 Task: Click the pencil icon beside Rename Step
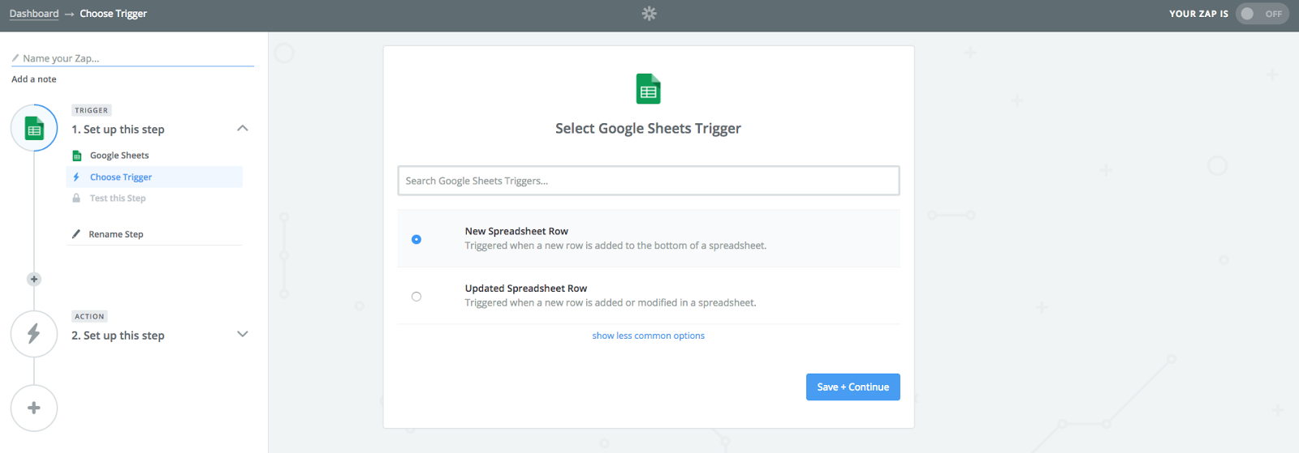[x=76, y=234]
